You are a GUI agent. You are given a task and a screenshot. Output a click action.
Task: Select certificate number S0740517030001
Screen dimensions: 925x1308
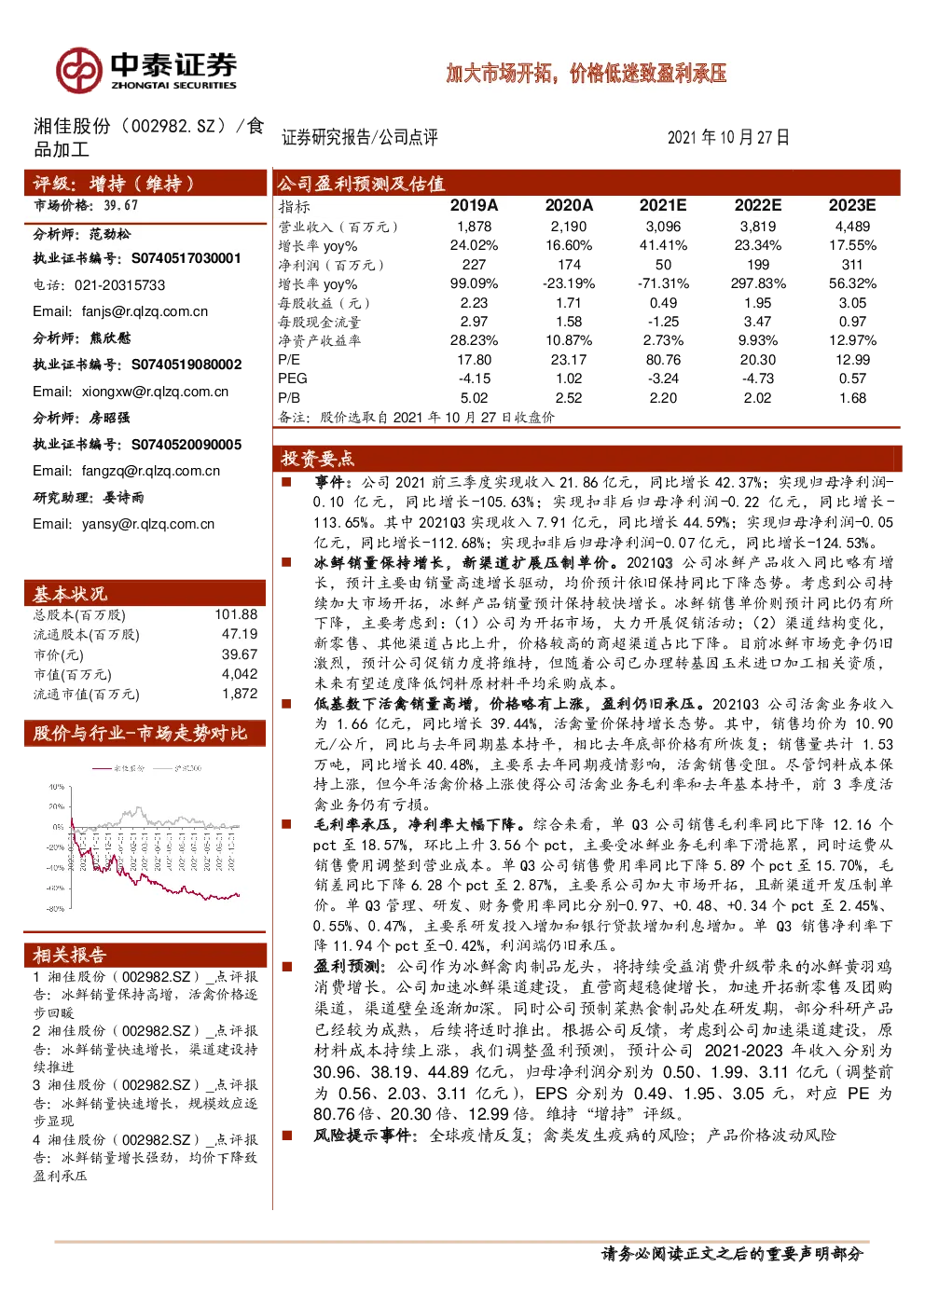pyautogui.click(x=186, y=258)
